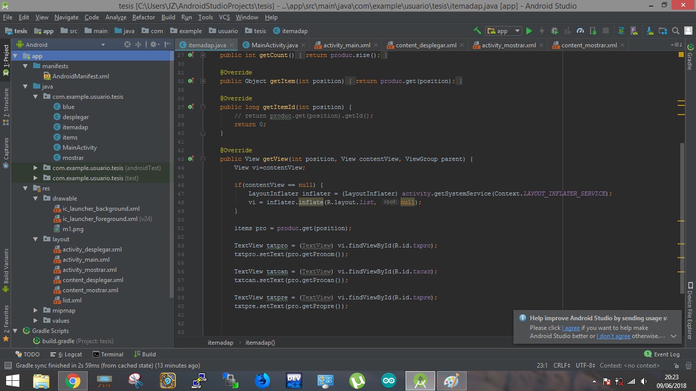Start debugging the app with bug icon
This screenshot has height=391, width=696.
(554, 31)
